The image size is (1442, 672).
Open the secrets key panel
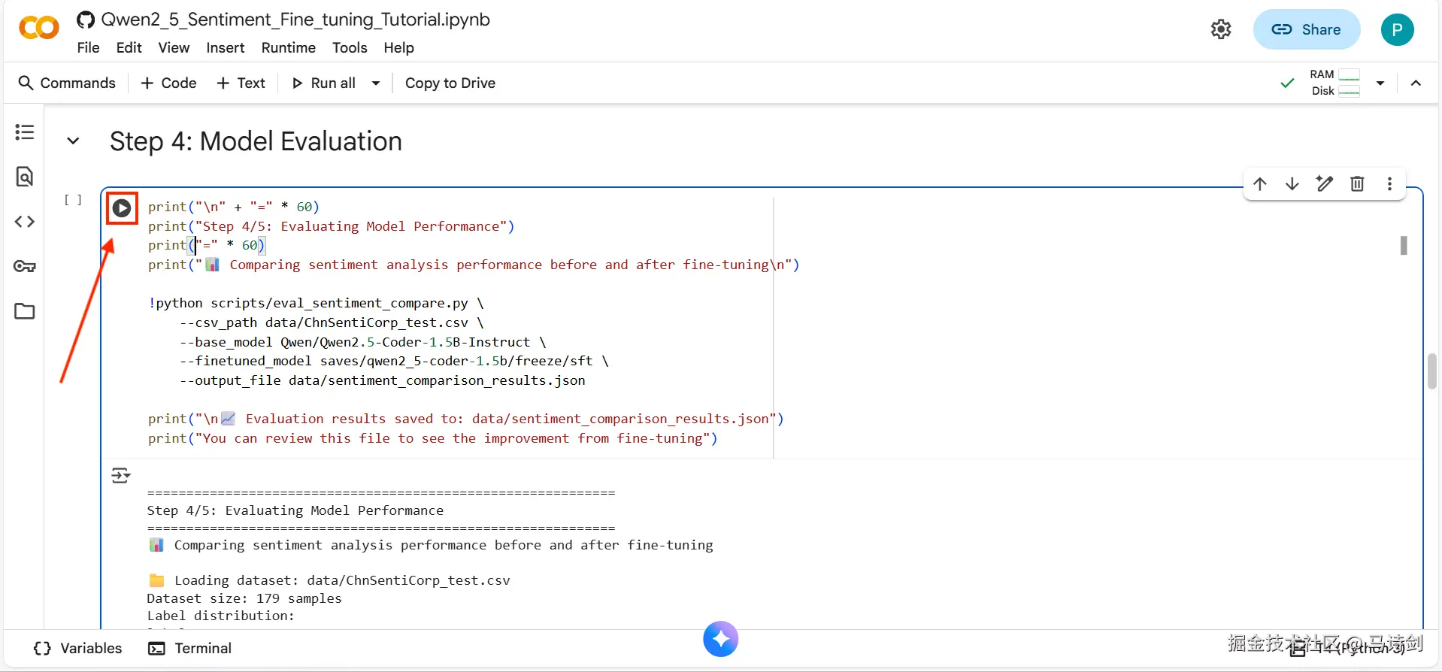pyautogui.click(x=25, y=266)
